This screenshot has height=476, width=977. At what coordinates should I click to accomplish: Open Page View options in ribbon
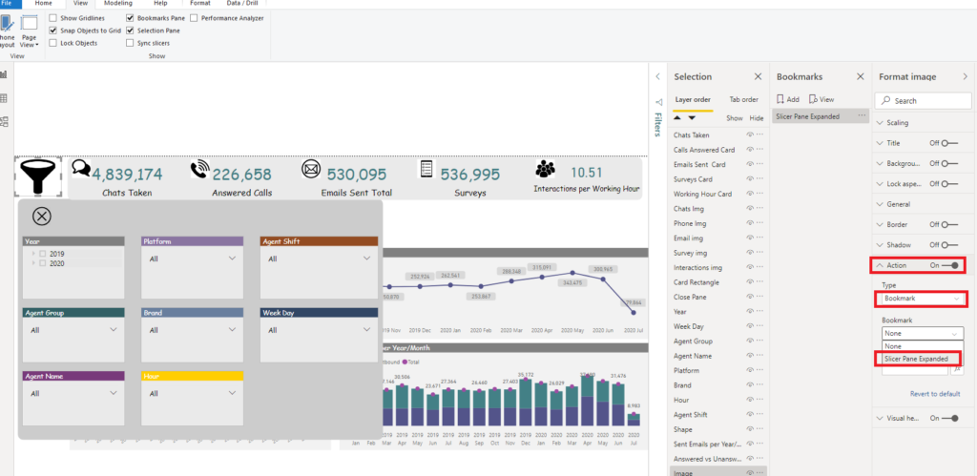tap(30, 31)
